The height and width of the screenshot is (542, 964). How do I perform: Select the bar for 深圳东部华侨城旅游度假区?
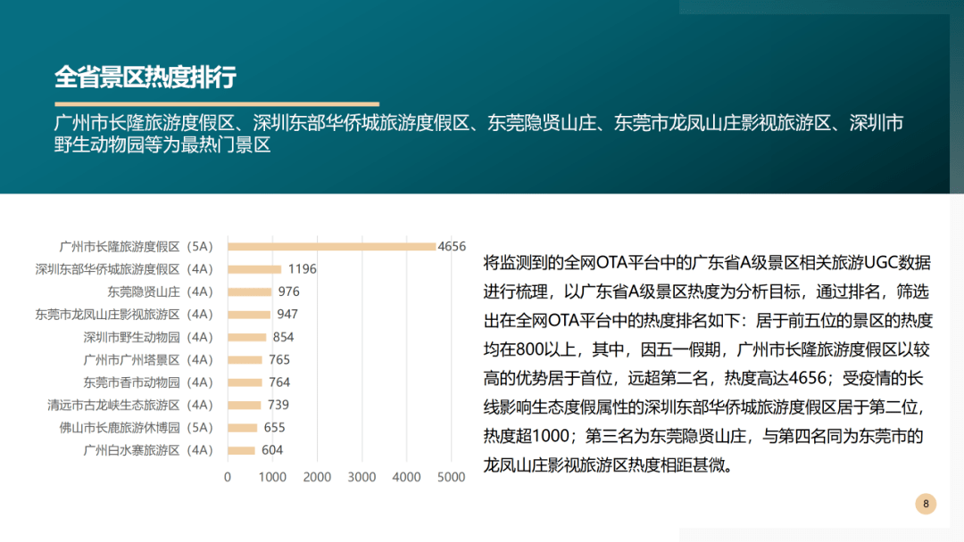(254, 268)
